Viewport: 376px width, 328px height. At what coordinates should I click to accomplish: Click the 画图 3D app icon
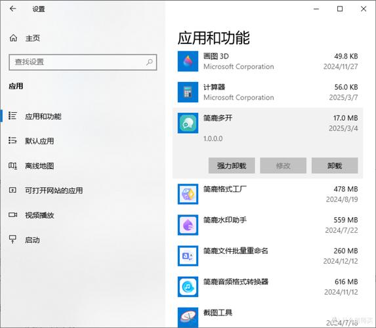point(188,62)
